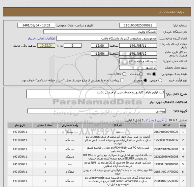This screenshot has height=187, width=194.
Task: Select the کالا/خدمت radio button
Action: 124,74
